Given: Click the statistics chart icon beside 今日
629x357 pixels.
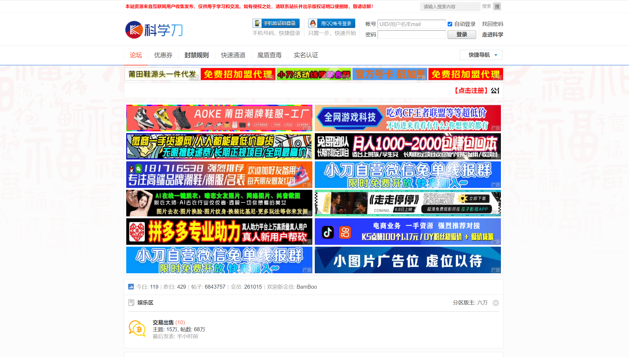Looking at the screenshot, I should [131, 287].
